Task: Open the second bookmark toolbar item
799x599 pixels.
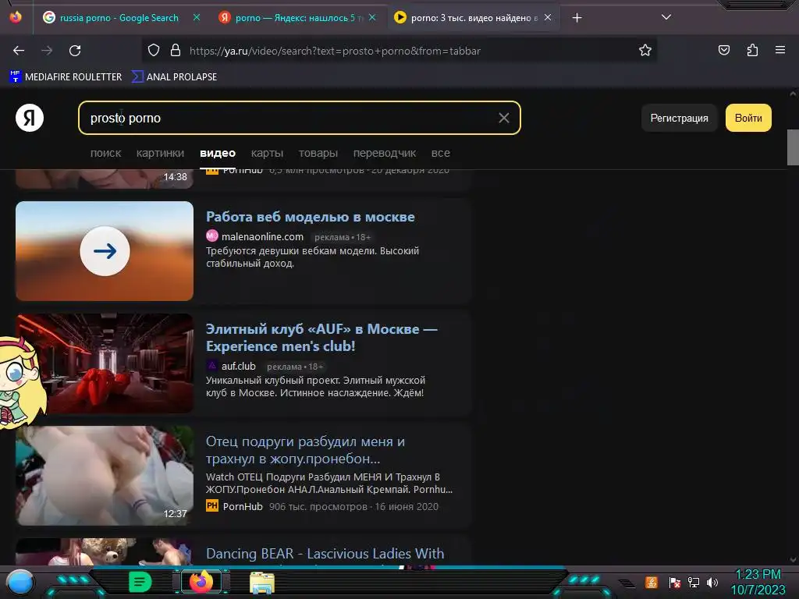Action: coord(174,77)
